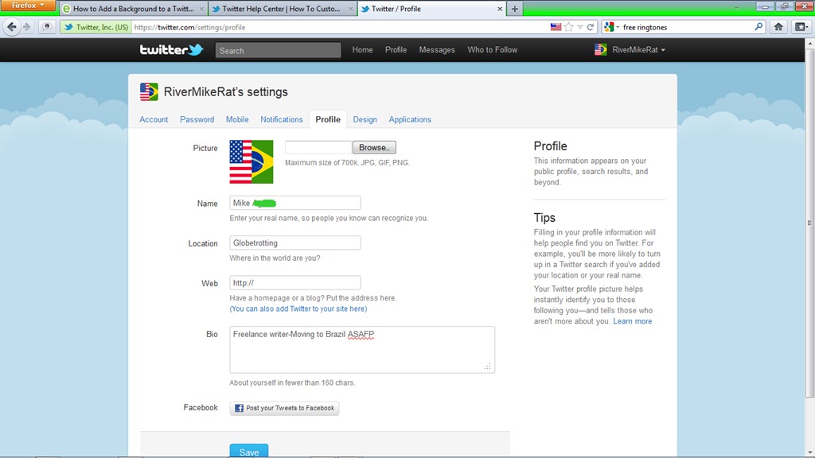Open the Password settings tab

[x=197, y=119]
